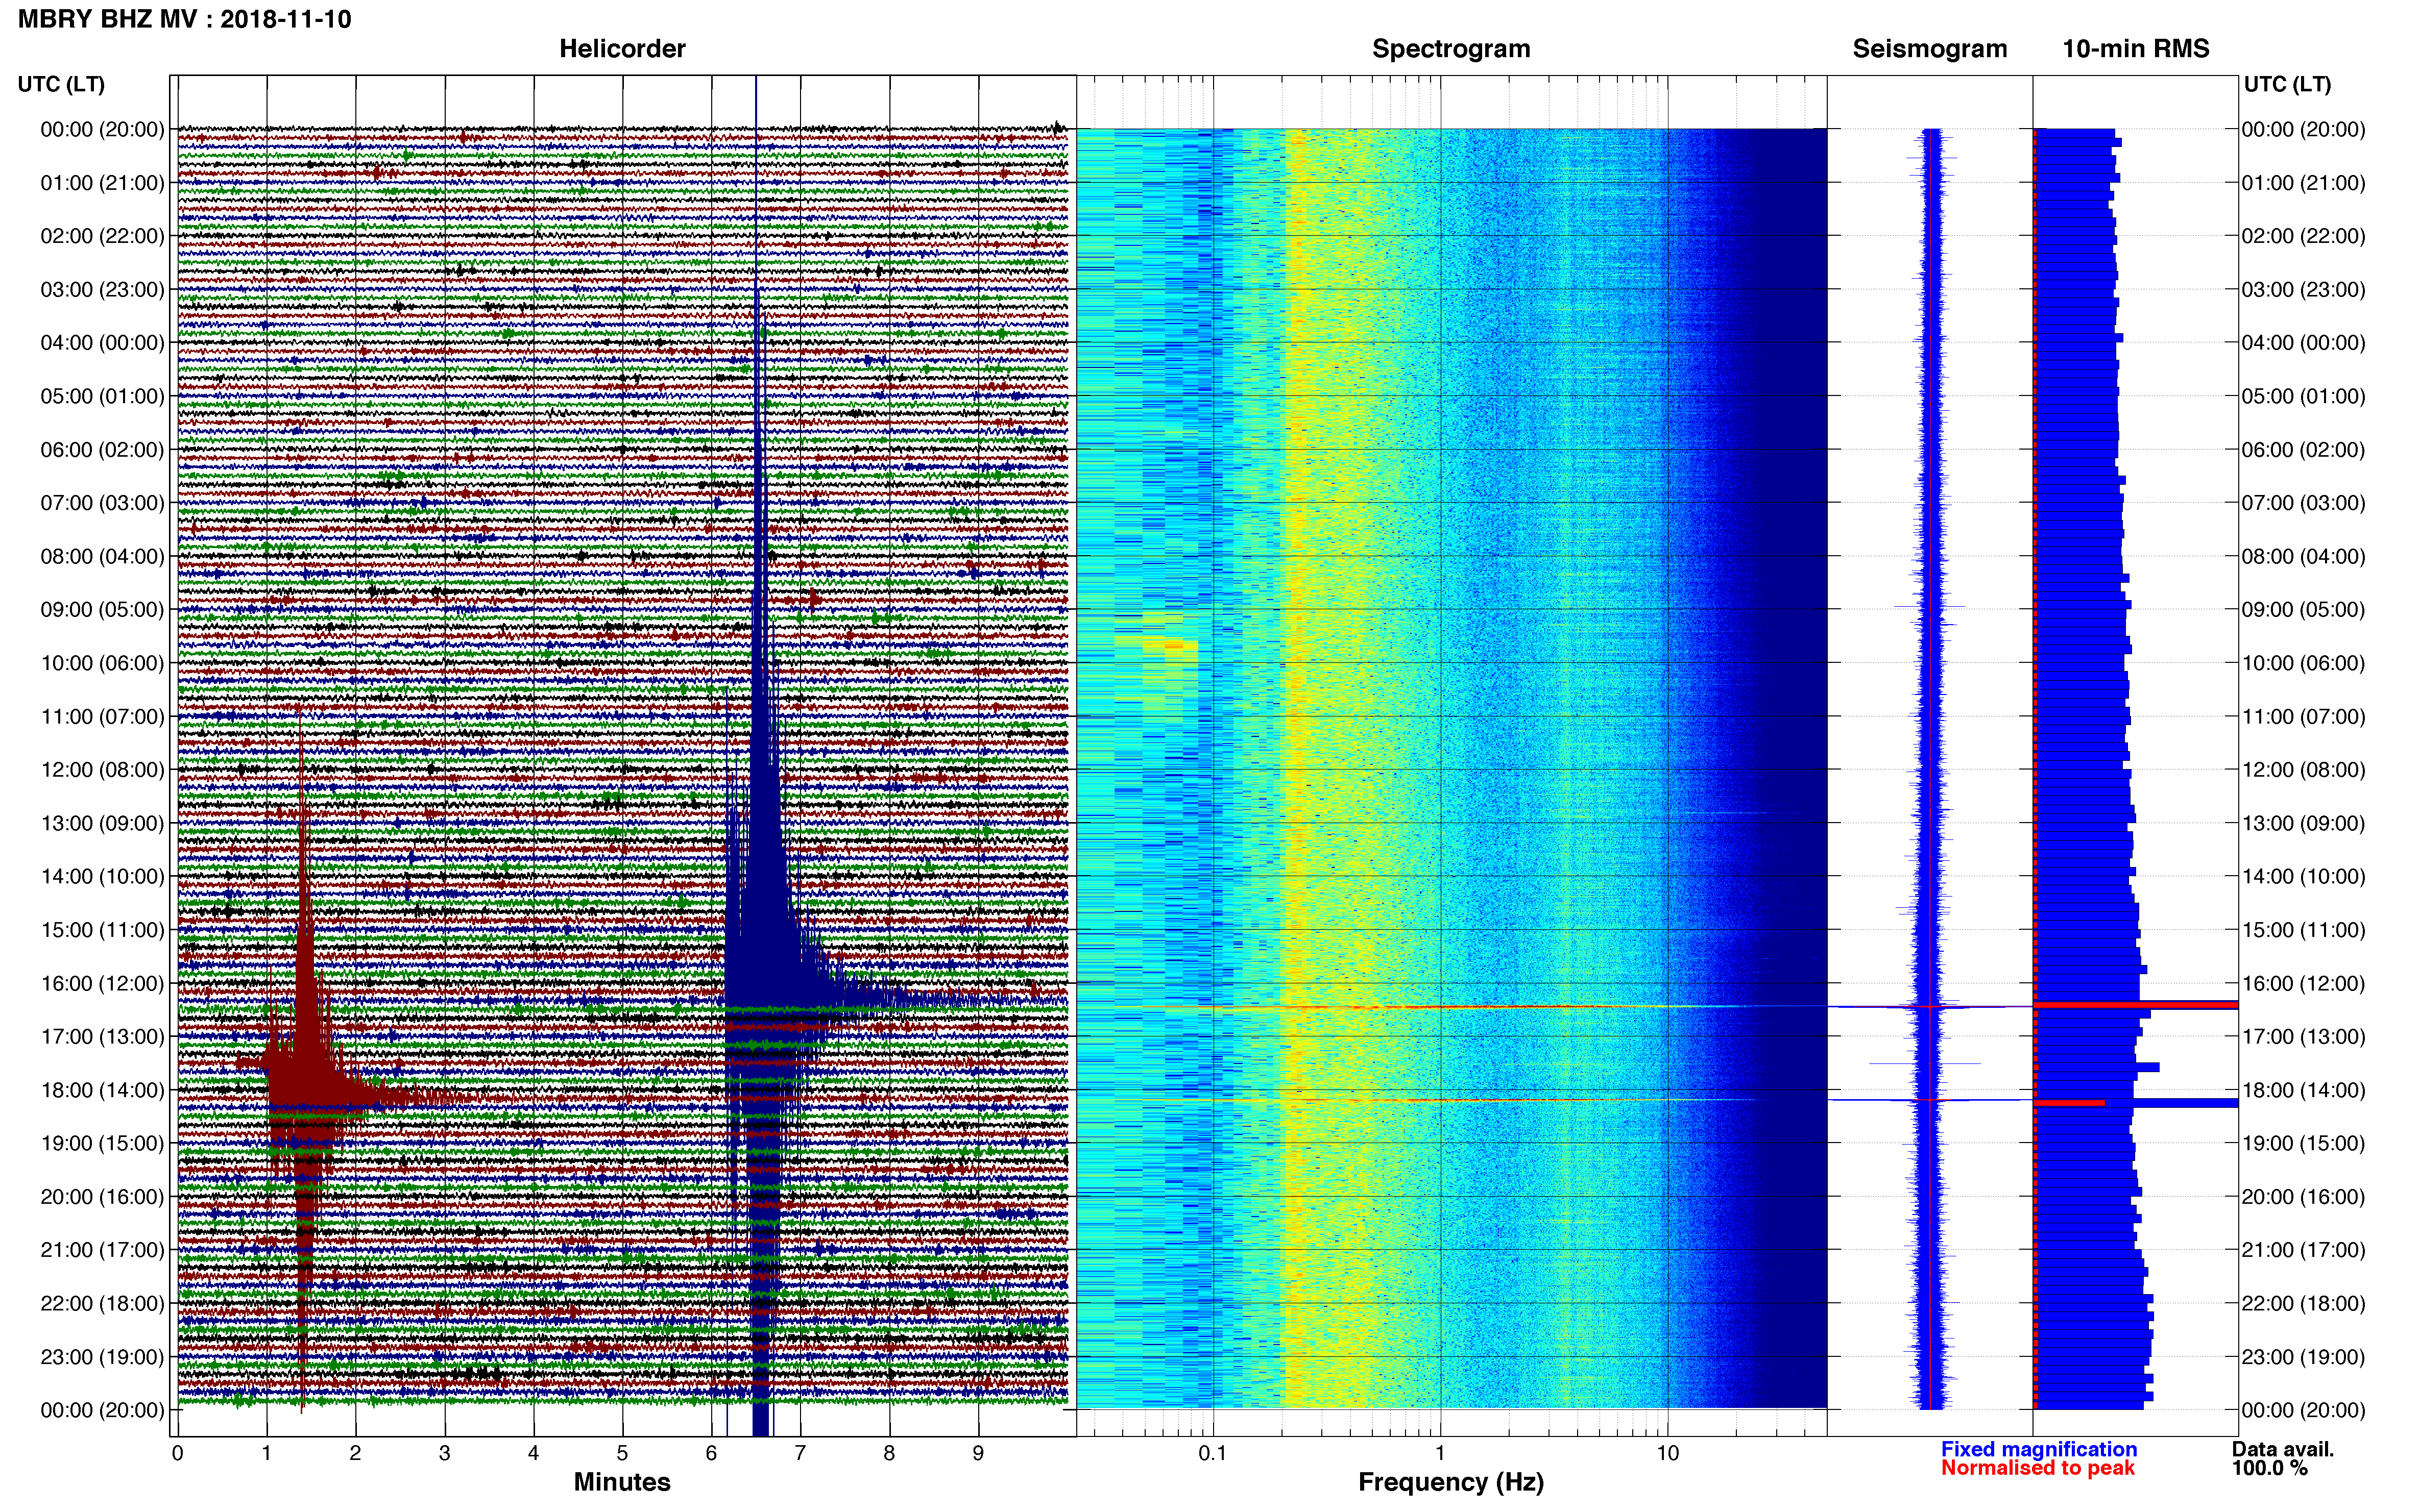2420x1512 pixels.
Task: Click the plot title MBRY BHZ MV : 2018-11-10
Action: click(x=185, y=19)
